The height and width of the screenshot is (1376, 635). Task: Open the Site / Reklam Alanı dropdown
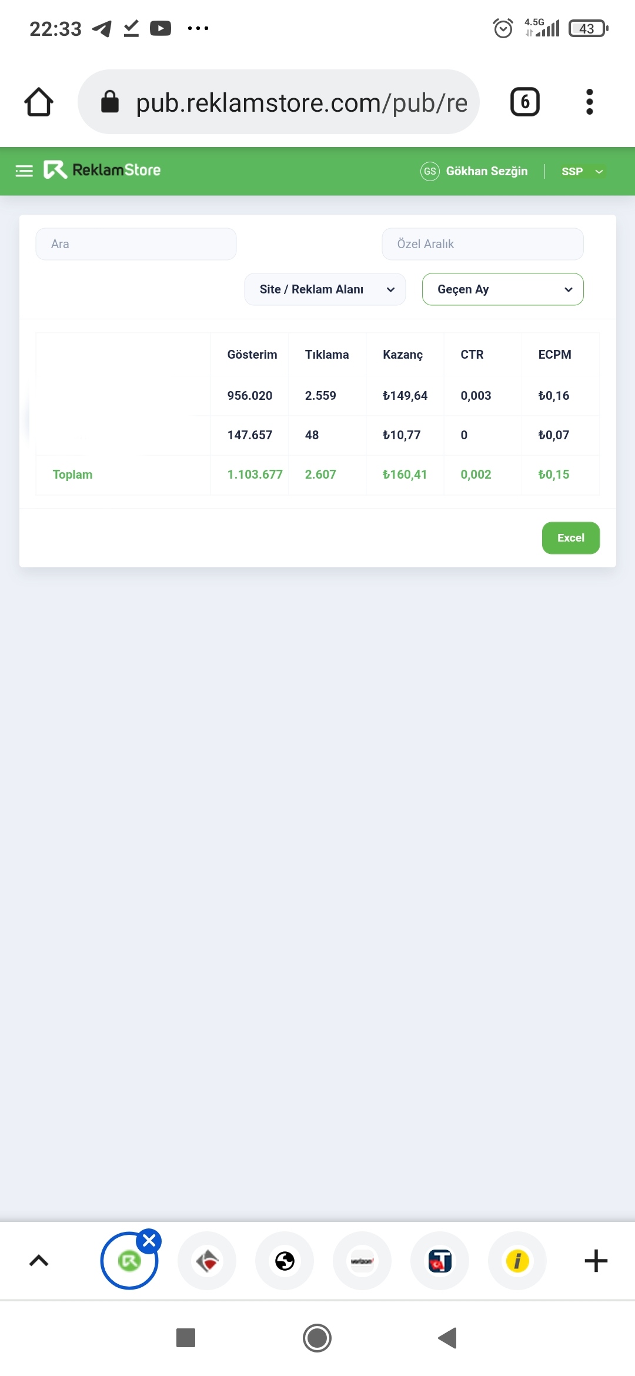click(x=325, y=289)
